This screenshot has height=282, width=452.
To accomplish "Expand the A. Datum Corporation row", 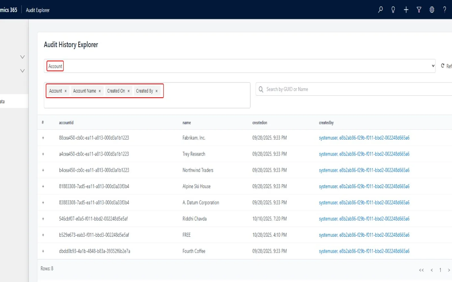I will click(x=43, y=202).
